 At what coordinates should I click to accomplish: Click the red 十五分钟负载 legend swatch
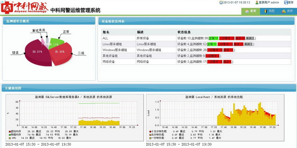click(150, 132)
